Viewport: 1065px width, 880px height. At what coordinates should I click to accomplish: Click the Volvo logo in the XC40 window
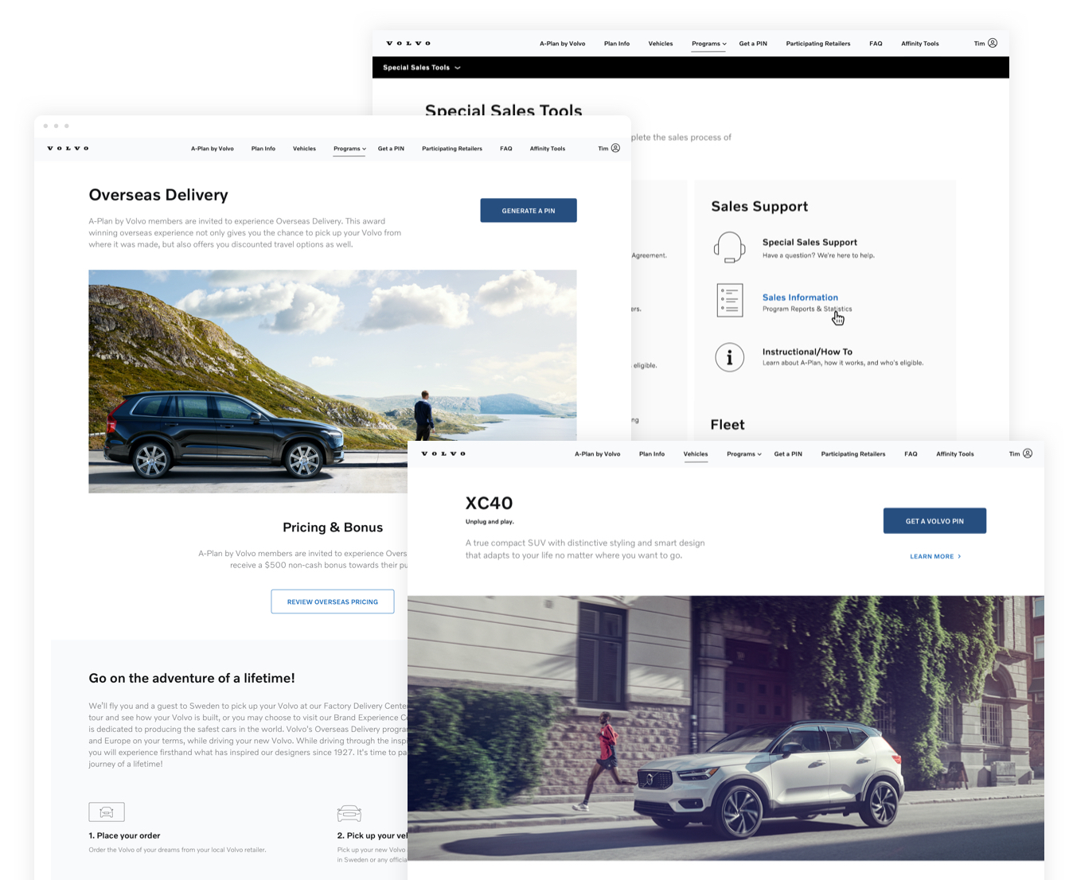tap(443, 454)
